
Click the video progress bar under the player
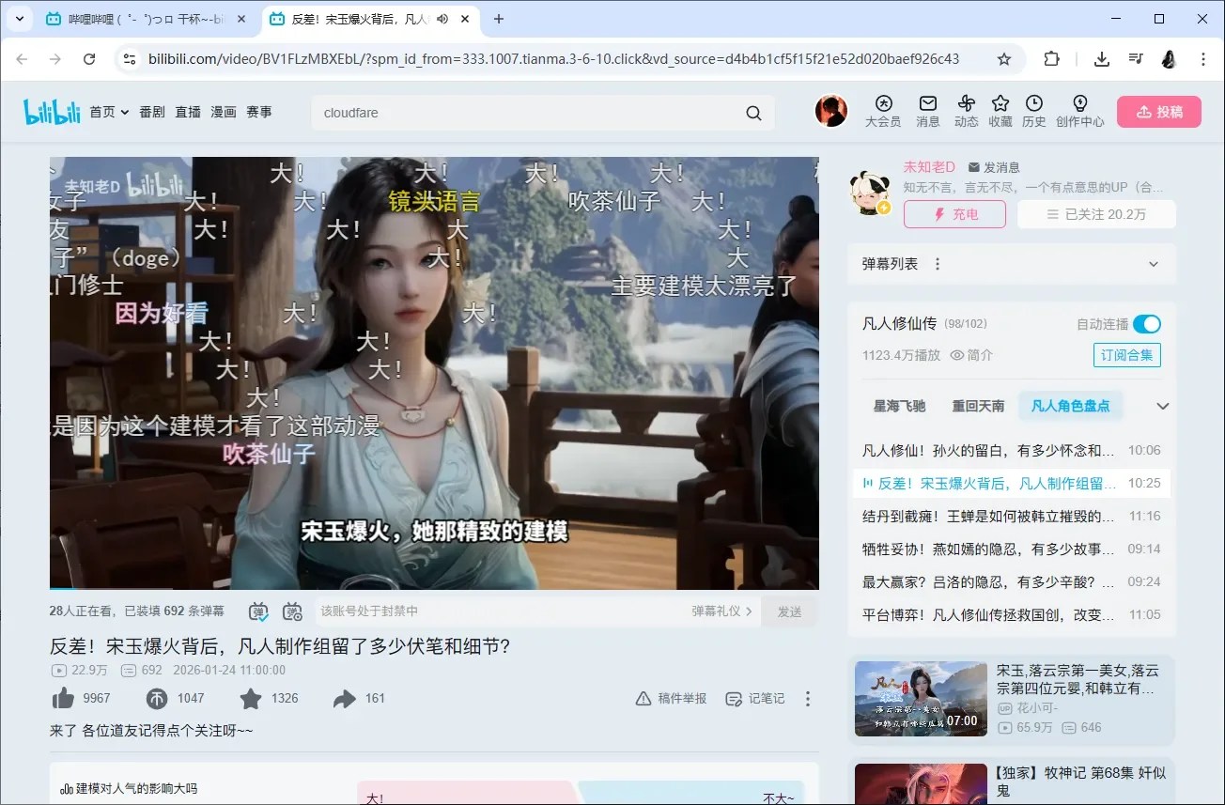point(434,590)
